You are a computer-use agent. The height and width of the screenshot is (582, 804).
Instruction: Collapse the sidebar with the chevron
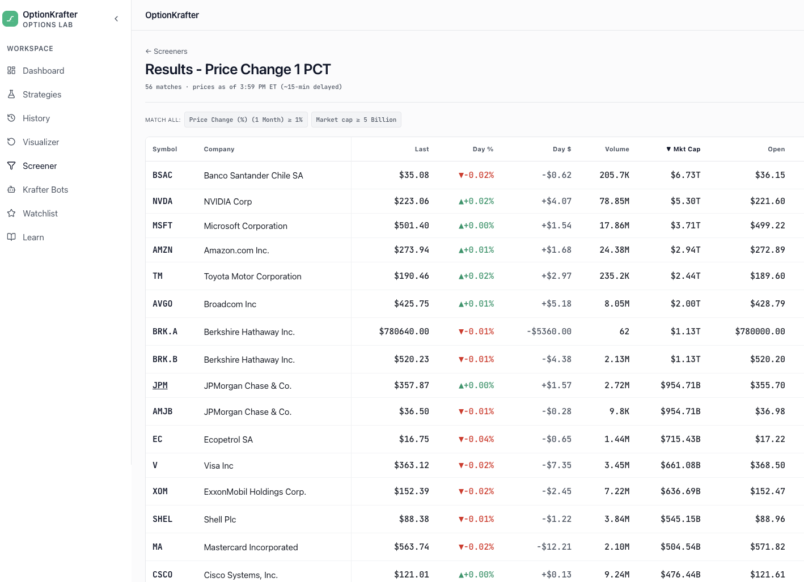pyautogui.click(x=116, y=19)
